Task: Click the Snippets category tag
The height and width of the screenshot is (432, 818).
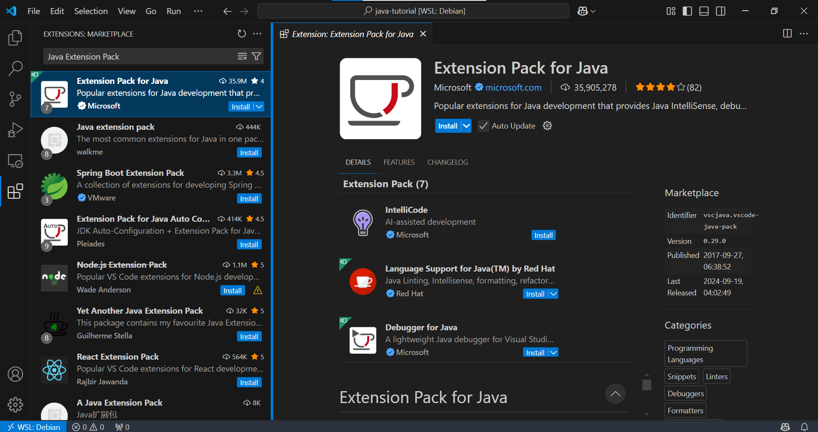Action: coord(681,377)
